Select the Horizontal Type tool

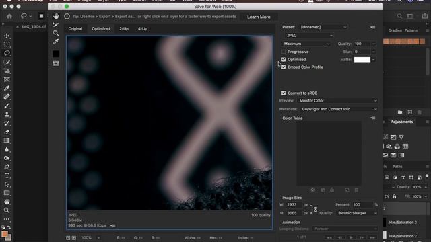pyautogui.click(x=7, y=175)
